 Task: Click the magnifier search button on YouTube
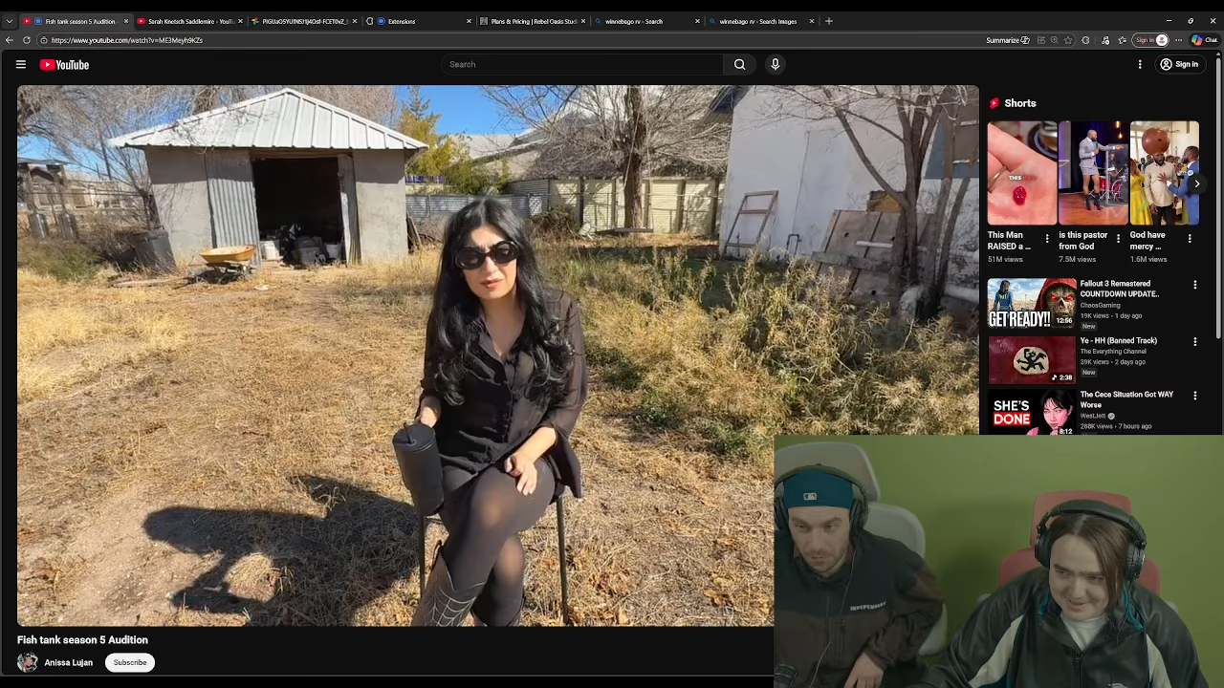coord(739,64)
